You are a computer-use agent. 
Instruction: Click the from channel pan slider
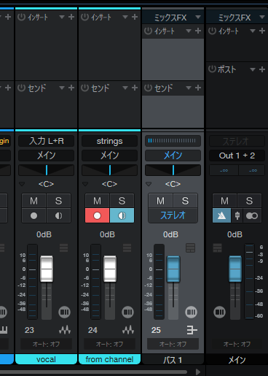pyautogui.click(x=109, y=170)
